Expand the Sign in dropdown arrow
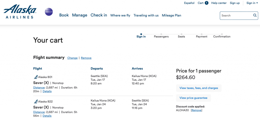 [x=257, y=3]
